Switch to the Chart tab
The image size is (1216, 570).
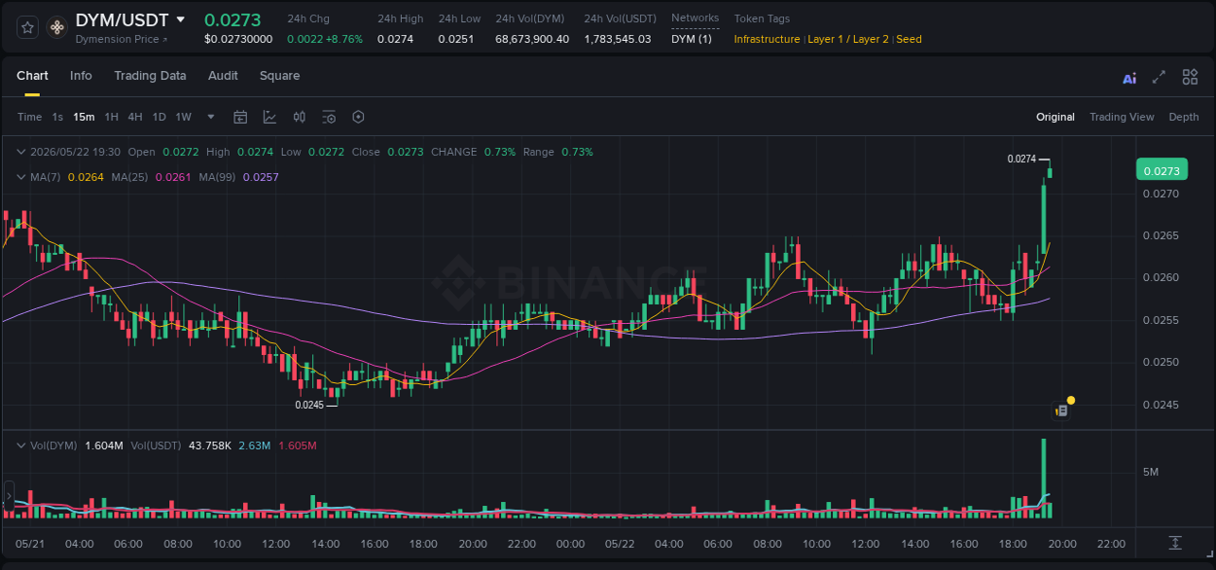(x=32, y=76)
